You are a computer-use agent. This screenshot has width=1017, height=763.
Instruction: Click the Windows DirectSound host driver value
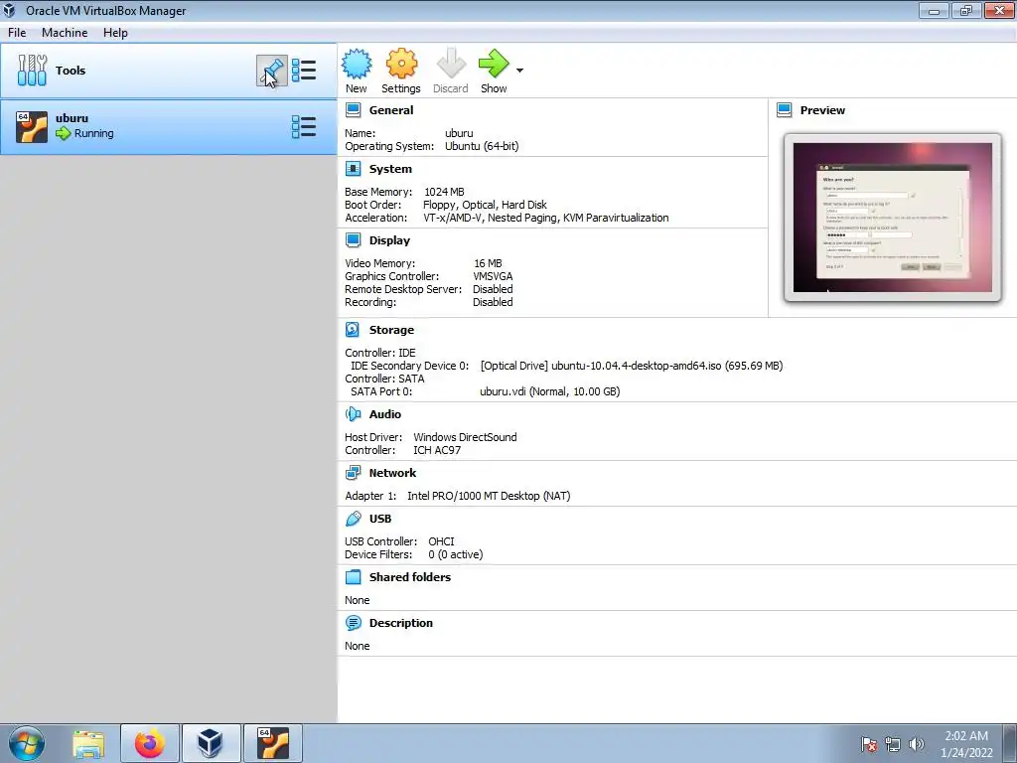465,437
